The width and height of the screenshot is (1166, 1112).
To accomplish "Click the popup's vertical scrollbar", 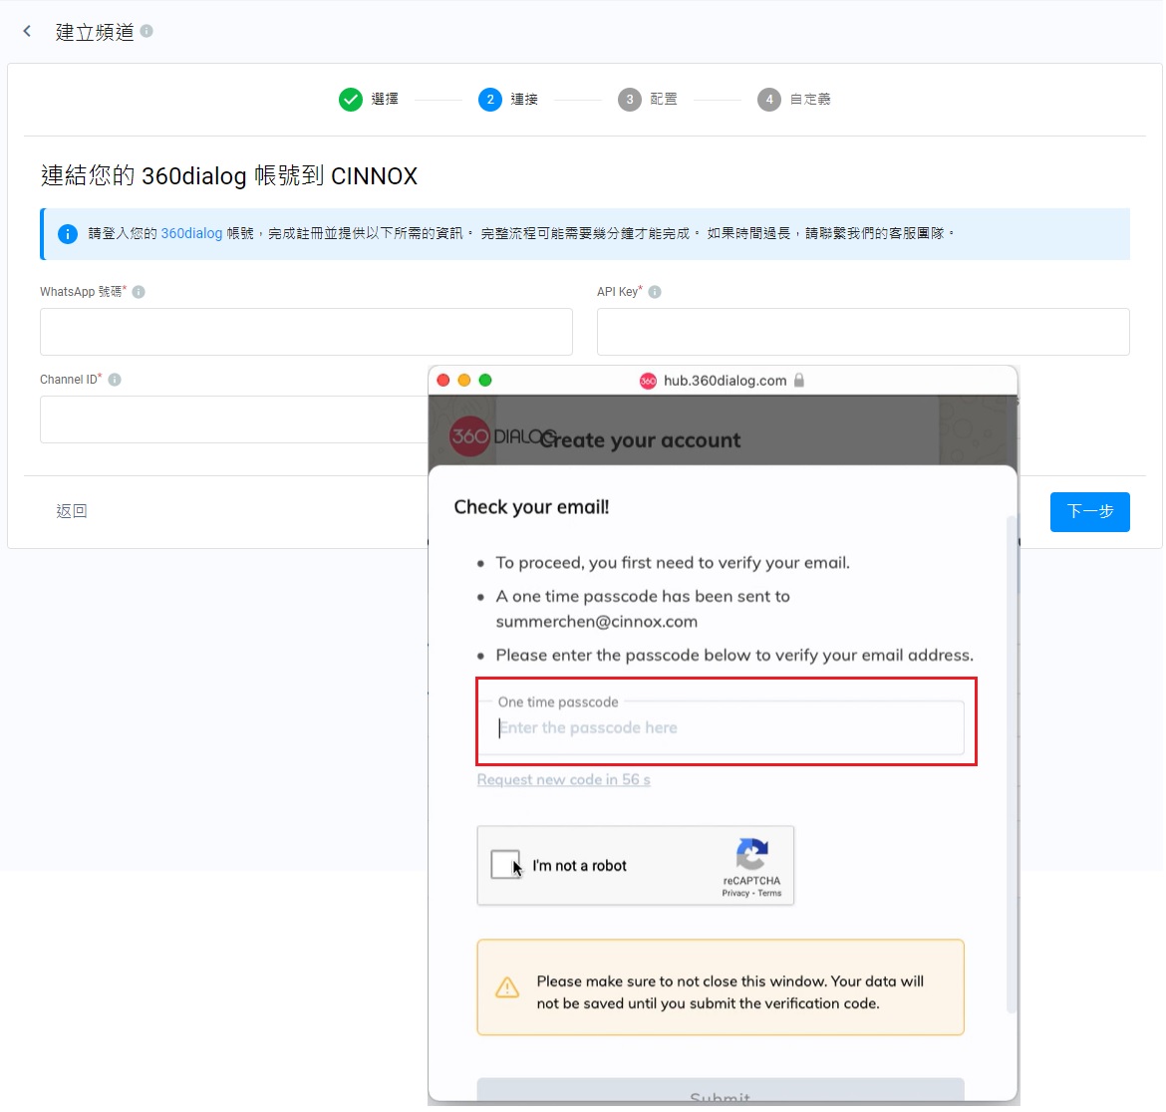I will [1011, 765].
